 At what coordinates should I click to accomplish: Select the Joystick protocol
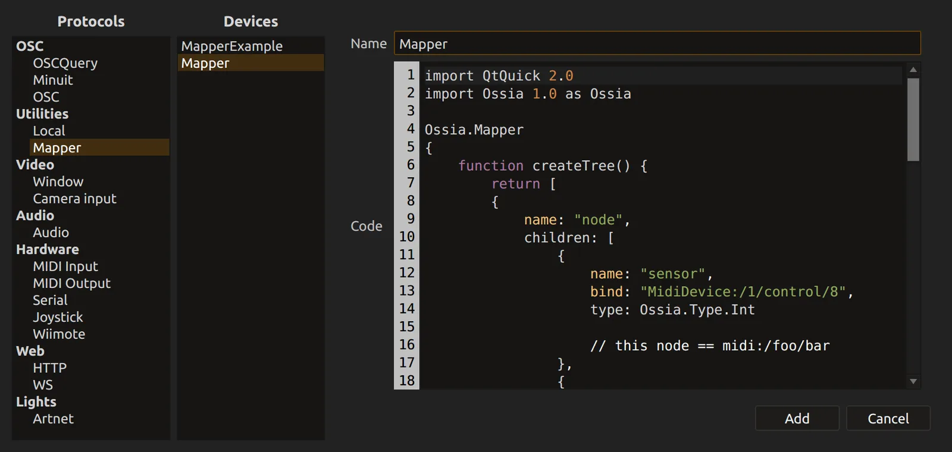(58, 317)
